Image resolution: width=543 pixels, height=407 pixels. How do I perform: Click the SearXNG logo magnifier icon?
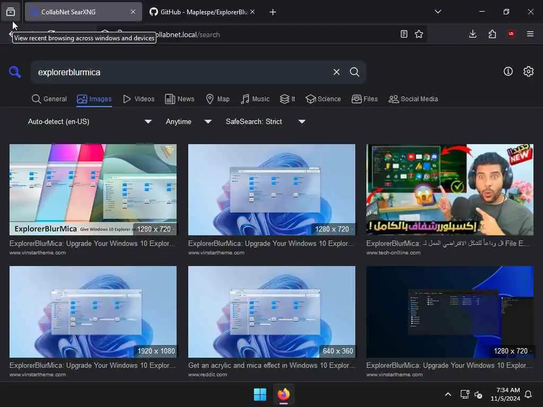(15, 72)
